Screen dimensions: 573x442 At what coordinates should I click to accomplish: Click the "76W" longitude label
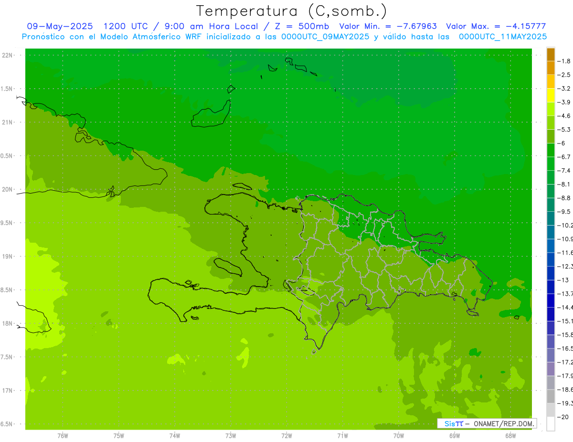tap(63, 435)
